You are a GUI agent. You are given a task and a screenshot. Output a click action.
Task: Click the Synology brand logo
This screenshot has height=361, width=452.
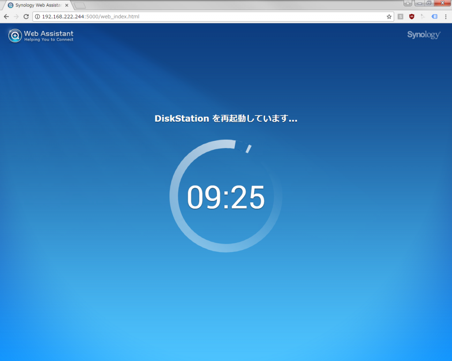[x=423, y=35]
